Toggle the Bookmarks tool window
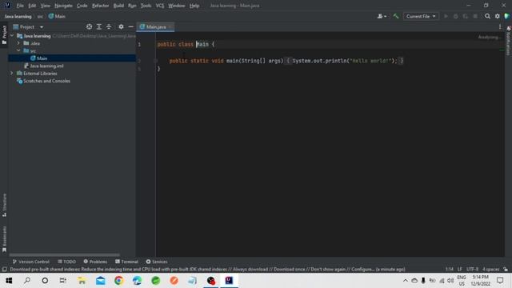Image resolution: width=512 pixels, height=288 pixels. pyautogui.click(x=4, y=239)
